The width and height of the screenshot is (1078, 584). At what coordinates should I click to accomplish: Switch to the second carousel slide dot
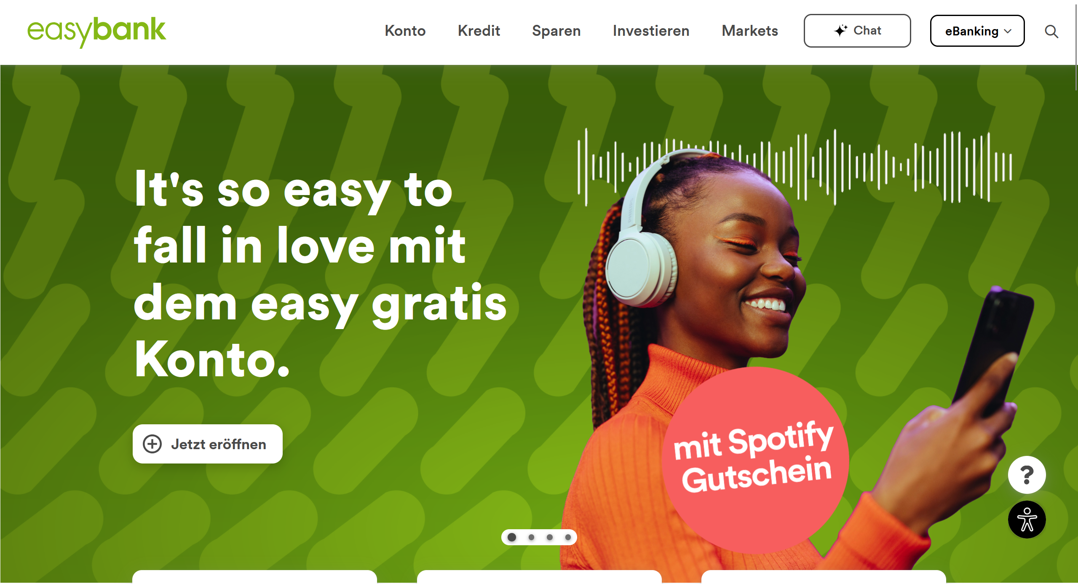[x=531, y=537]
